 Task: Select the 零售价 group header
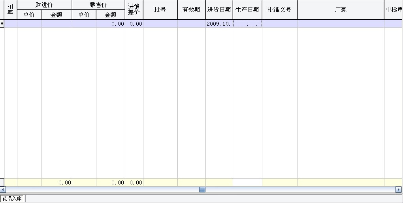click(x=98, y=5)
